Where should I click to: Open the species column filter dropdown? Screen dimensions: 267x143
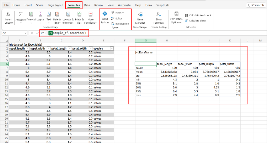pyautogui.click(x=111, y=48)
